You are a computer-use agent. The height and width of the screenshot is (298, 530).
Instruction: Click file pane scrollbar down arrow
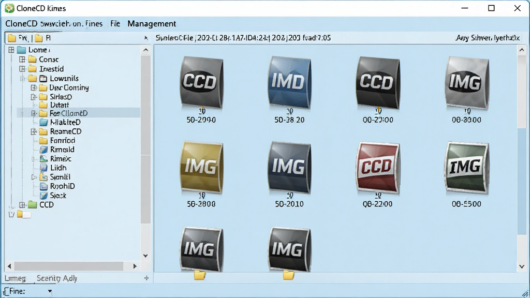click(x=522, y=266)
